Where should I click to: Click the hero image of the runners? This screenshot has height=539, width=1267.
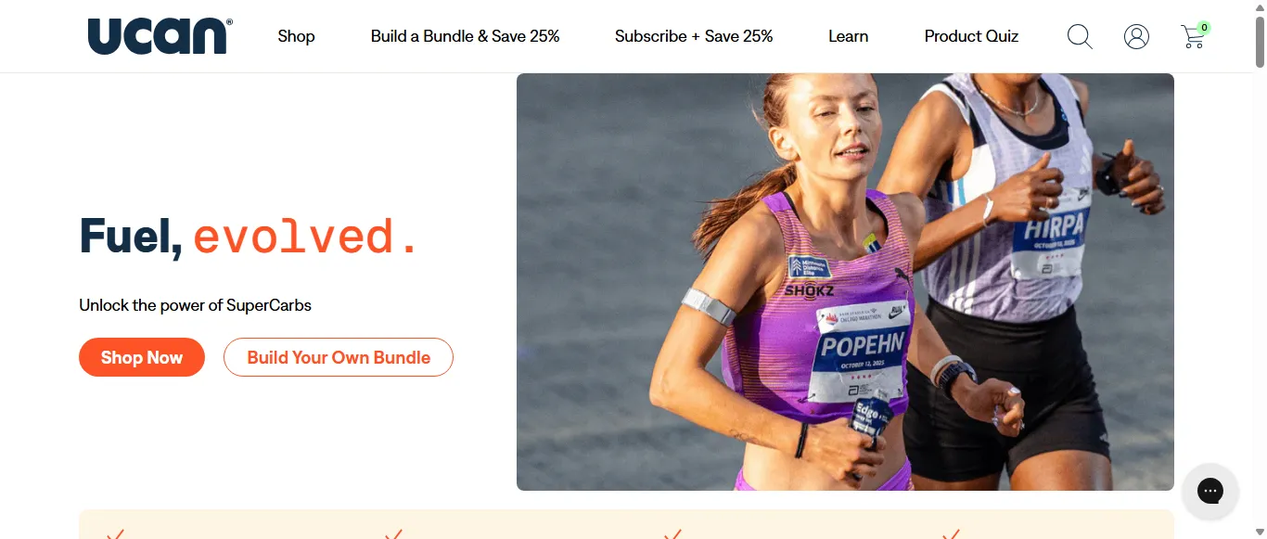845,282
